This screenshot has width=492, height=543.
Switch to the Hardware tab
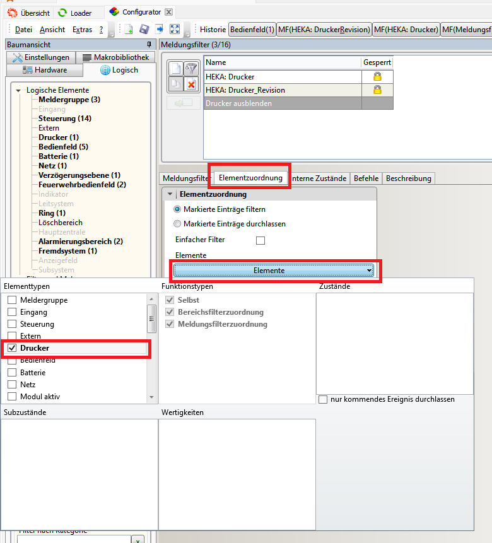pos(45,70)
